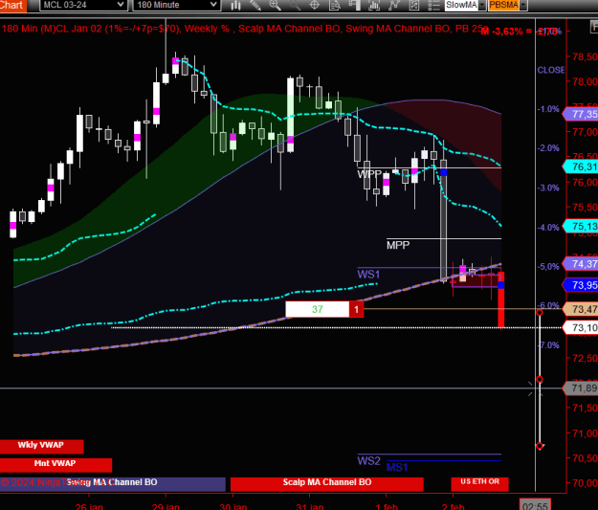
Task: Click the US ETH OR button
Action: 479,483
